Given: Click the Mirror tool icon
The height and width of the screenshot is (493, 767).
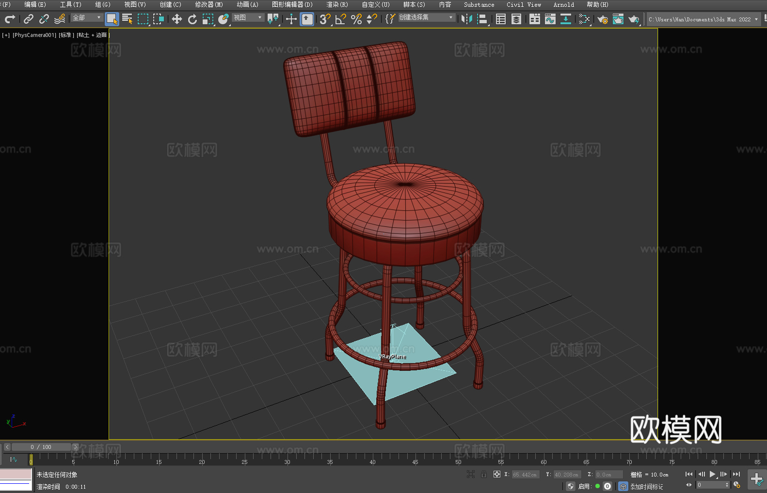Looking at the screenshot, I should [x=467, y=19].
